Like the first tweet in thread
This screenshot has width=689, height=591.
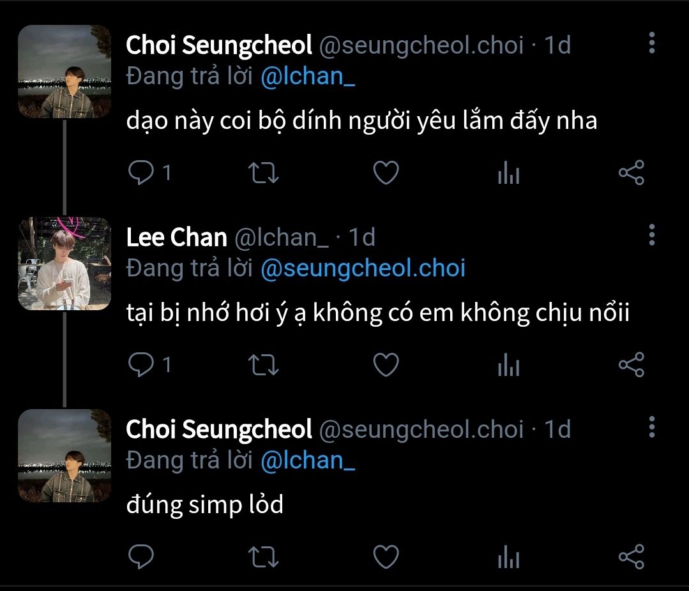tap(386, 173)
